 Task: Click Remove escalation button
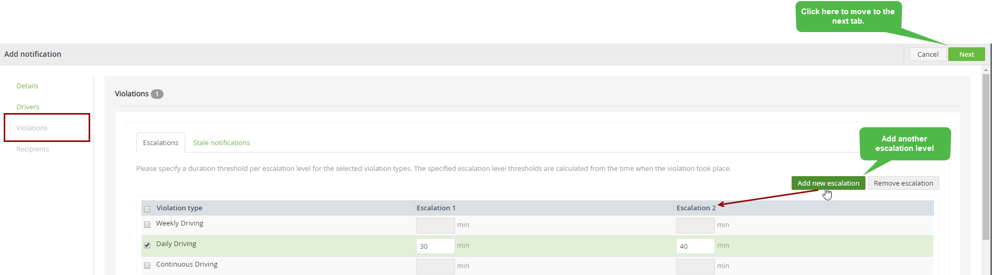click(x=903, y=183)
